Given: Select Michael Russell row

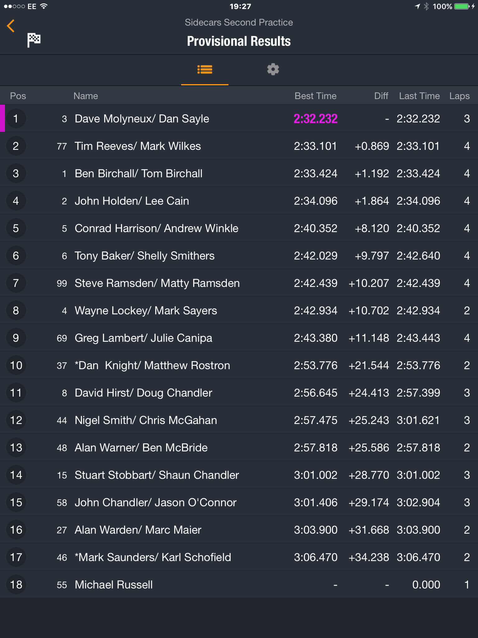Looking at the screenshot, I should coord(239,584).
